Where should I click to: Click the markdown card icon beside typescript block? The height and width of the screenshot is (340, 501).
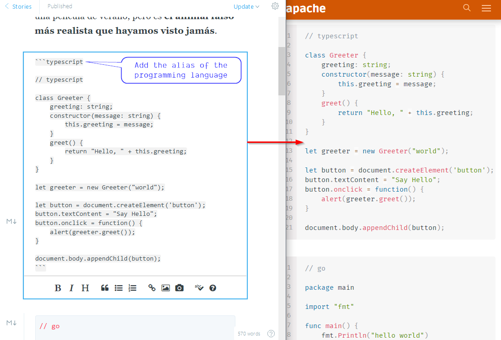click(x=11, y=221)
